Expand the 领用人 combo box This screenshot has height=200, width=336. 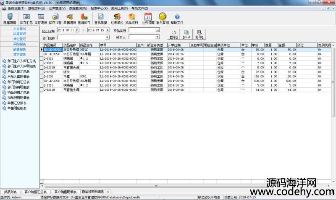pos(157,37)
